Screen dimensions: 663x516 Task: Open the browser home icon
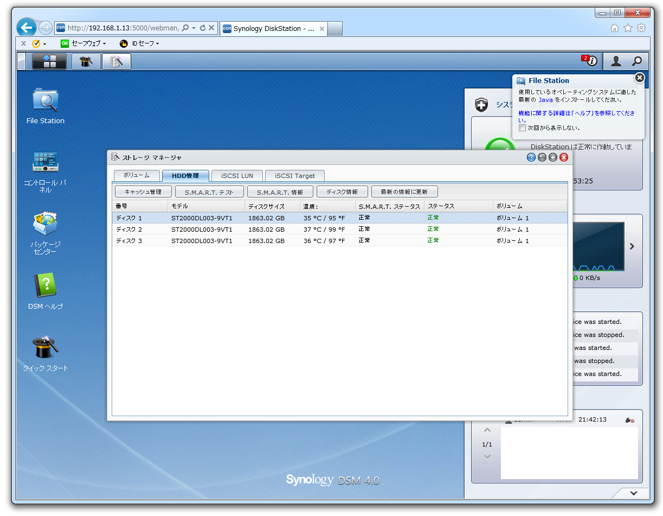pos(615,28)
